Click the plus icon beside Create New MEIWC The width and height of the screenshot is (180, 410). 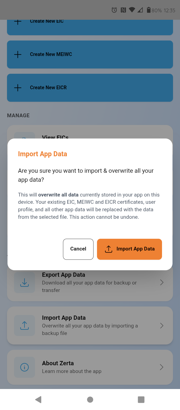point(17,54)
